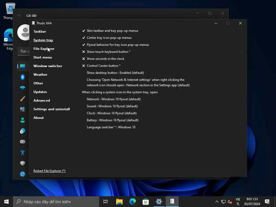Open File Explorer from the taskbar
This screenshot has height=207, width=276.
tap(119, 202)
